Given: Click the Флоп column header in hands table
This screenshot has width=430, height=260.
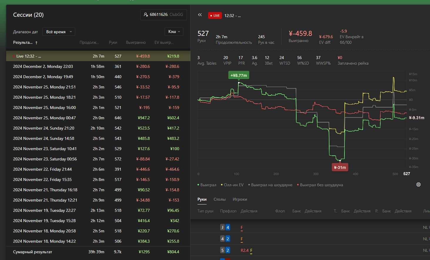Looking at the screenshot, I should 280,211.
